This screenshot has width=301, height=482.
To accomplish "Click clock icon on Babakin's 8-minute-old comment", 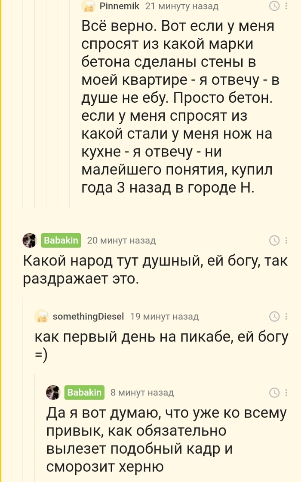I will pyautogui.click(x=274, y=392).
